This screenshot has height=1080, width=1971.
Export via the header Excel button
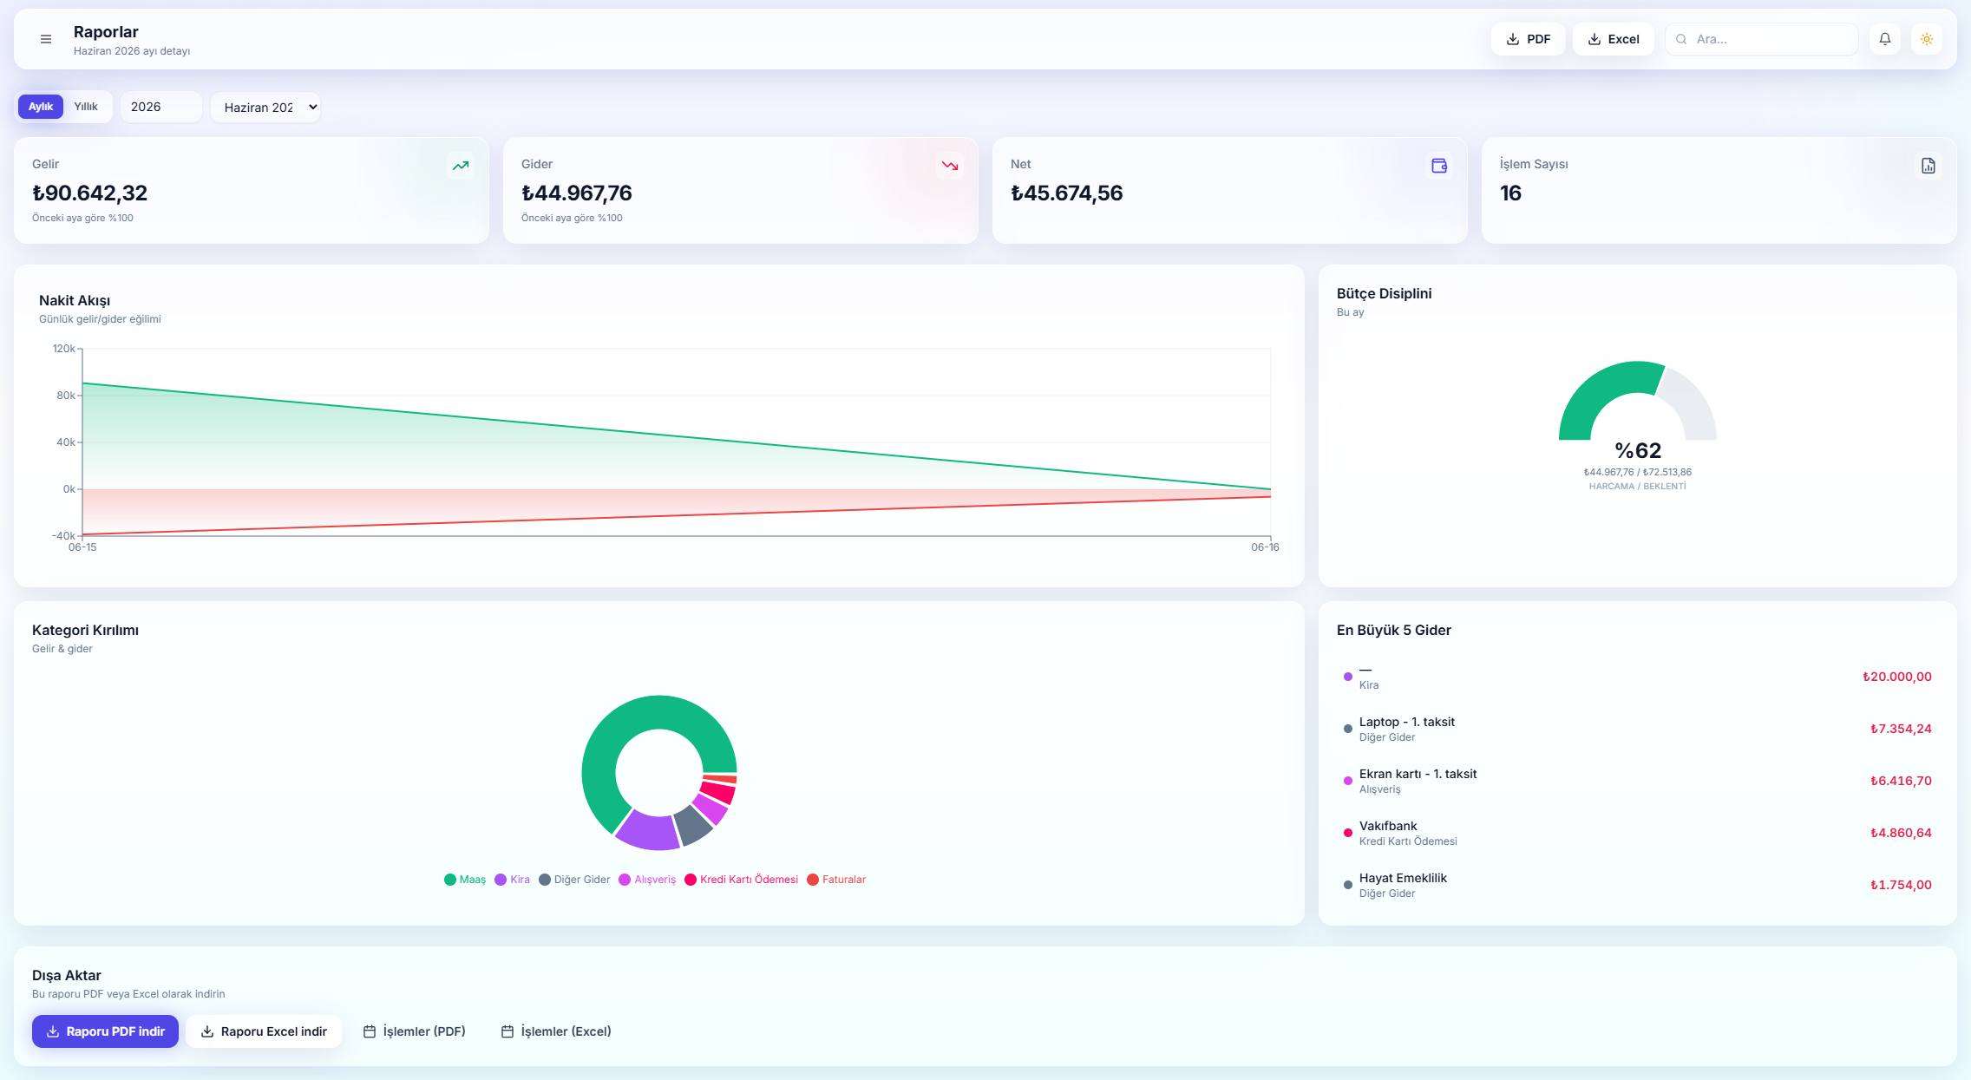click(x=1614, y=39)
